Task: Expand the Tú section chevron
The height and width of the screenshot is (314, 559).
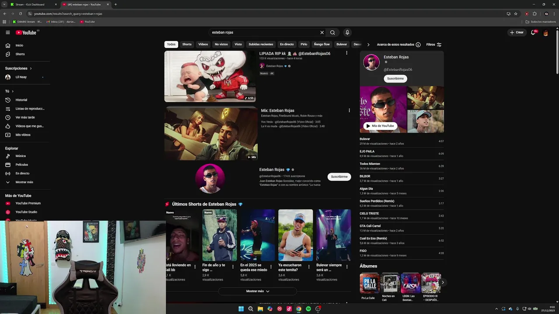Action: (13, 91)
